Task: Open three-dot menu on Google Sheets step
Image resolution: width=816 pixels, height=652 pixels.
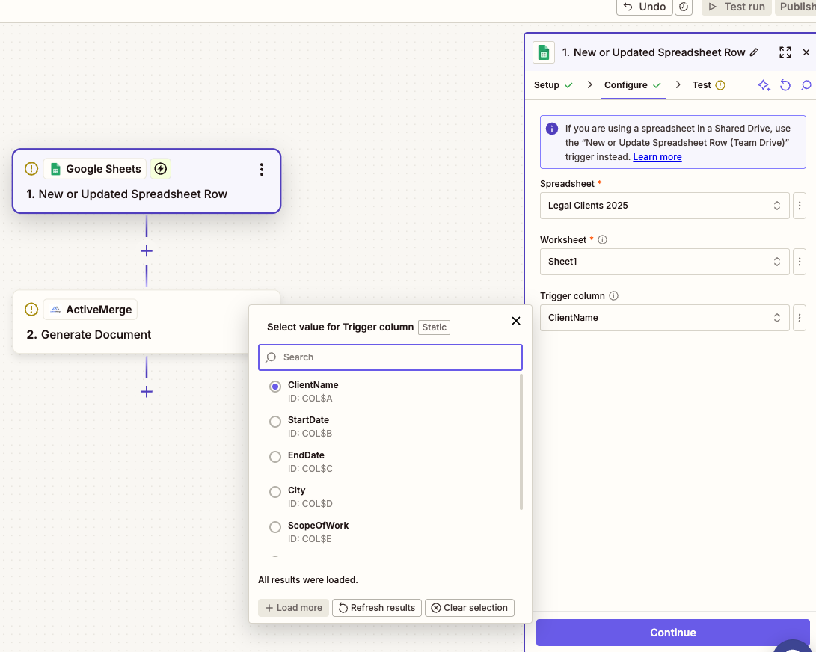Action: [x=261, y=170]
